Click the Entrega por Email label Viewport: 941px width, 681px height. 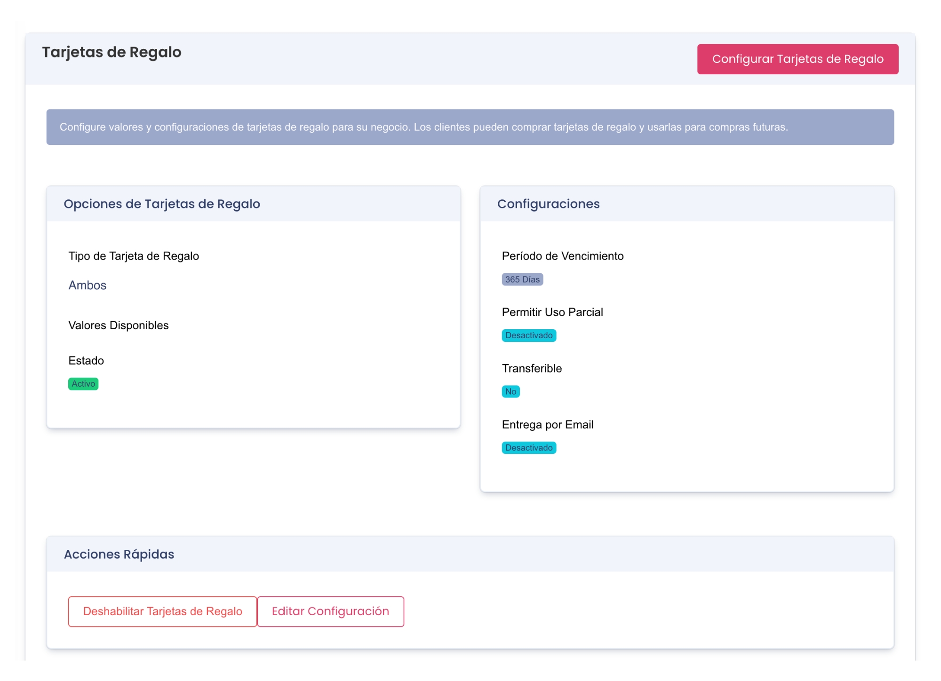click(x=548, y=424)
